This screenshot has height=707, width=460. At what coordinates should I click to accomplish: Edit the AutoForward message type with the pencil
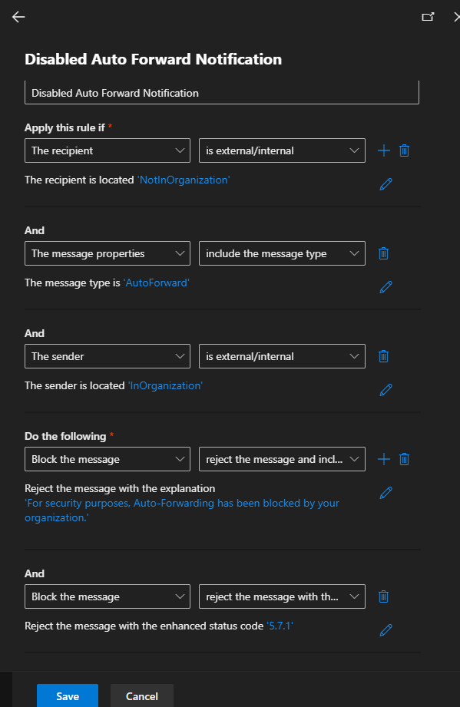point(386,287)
